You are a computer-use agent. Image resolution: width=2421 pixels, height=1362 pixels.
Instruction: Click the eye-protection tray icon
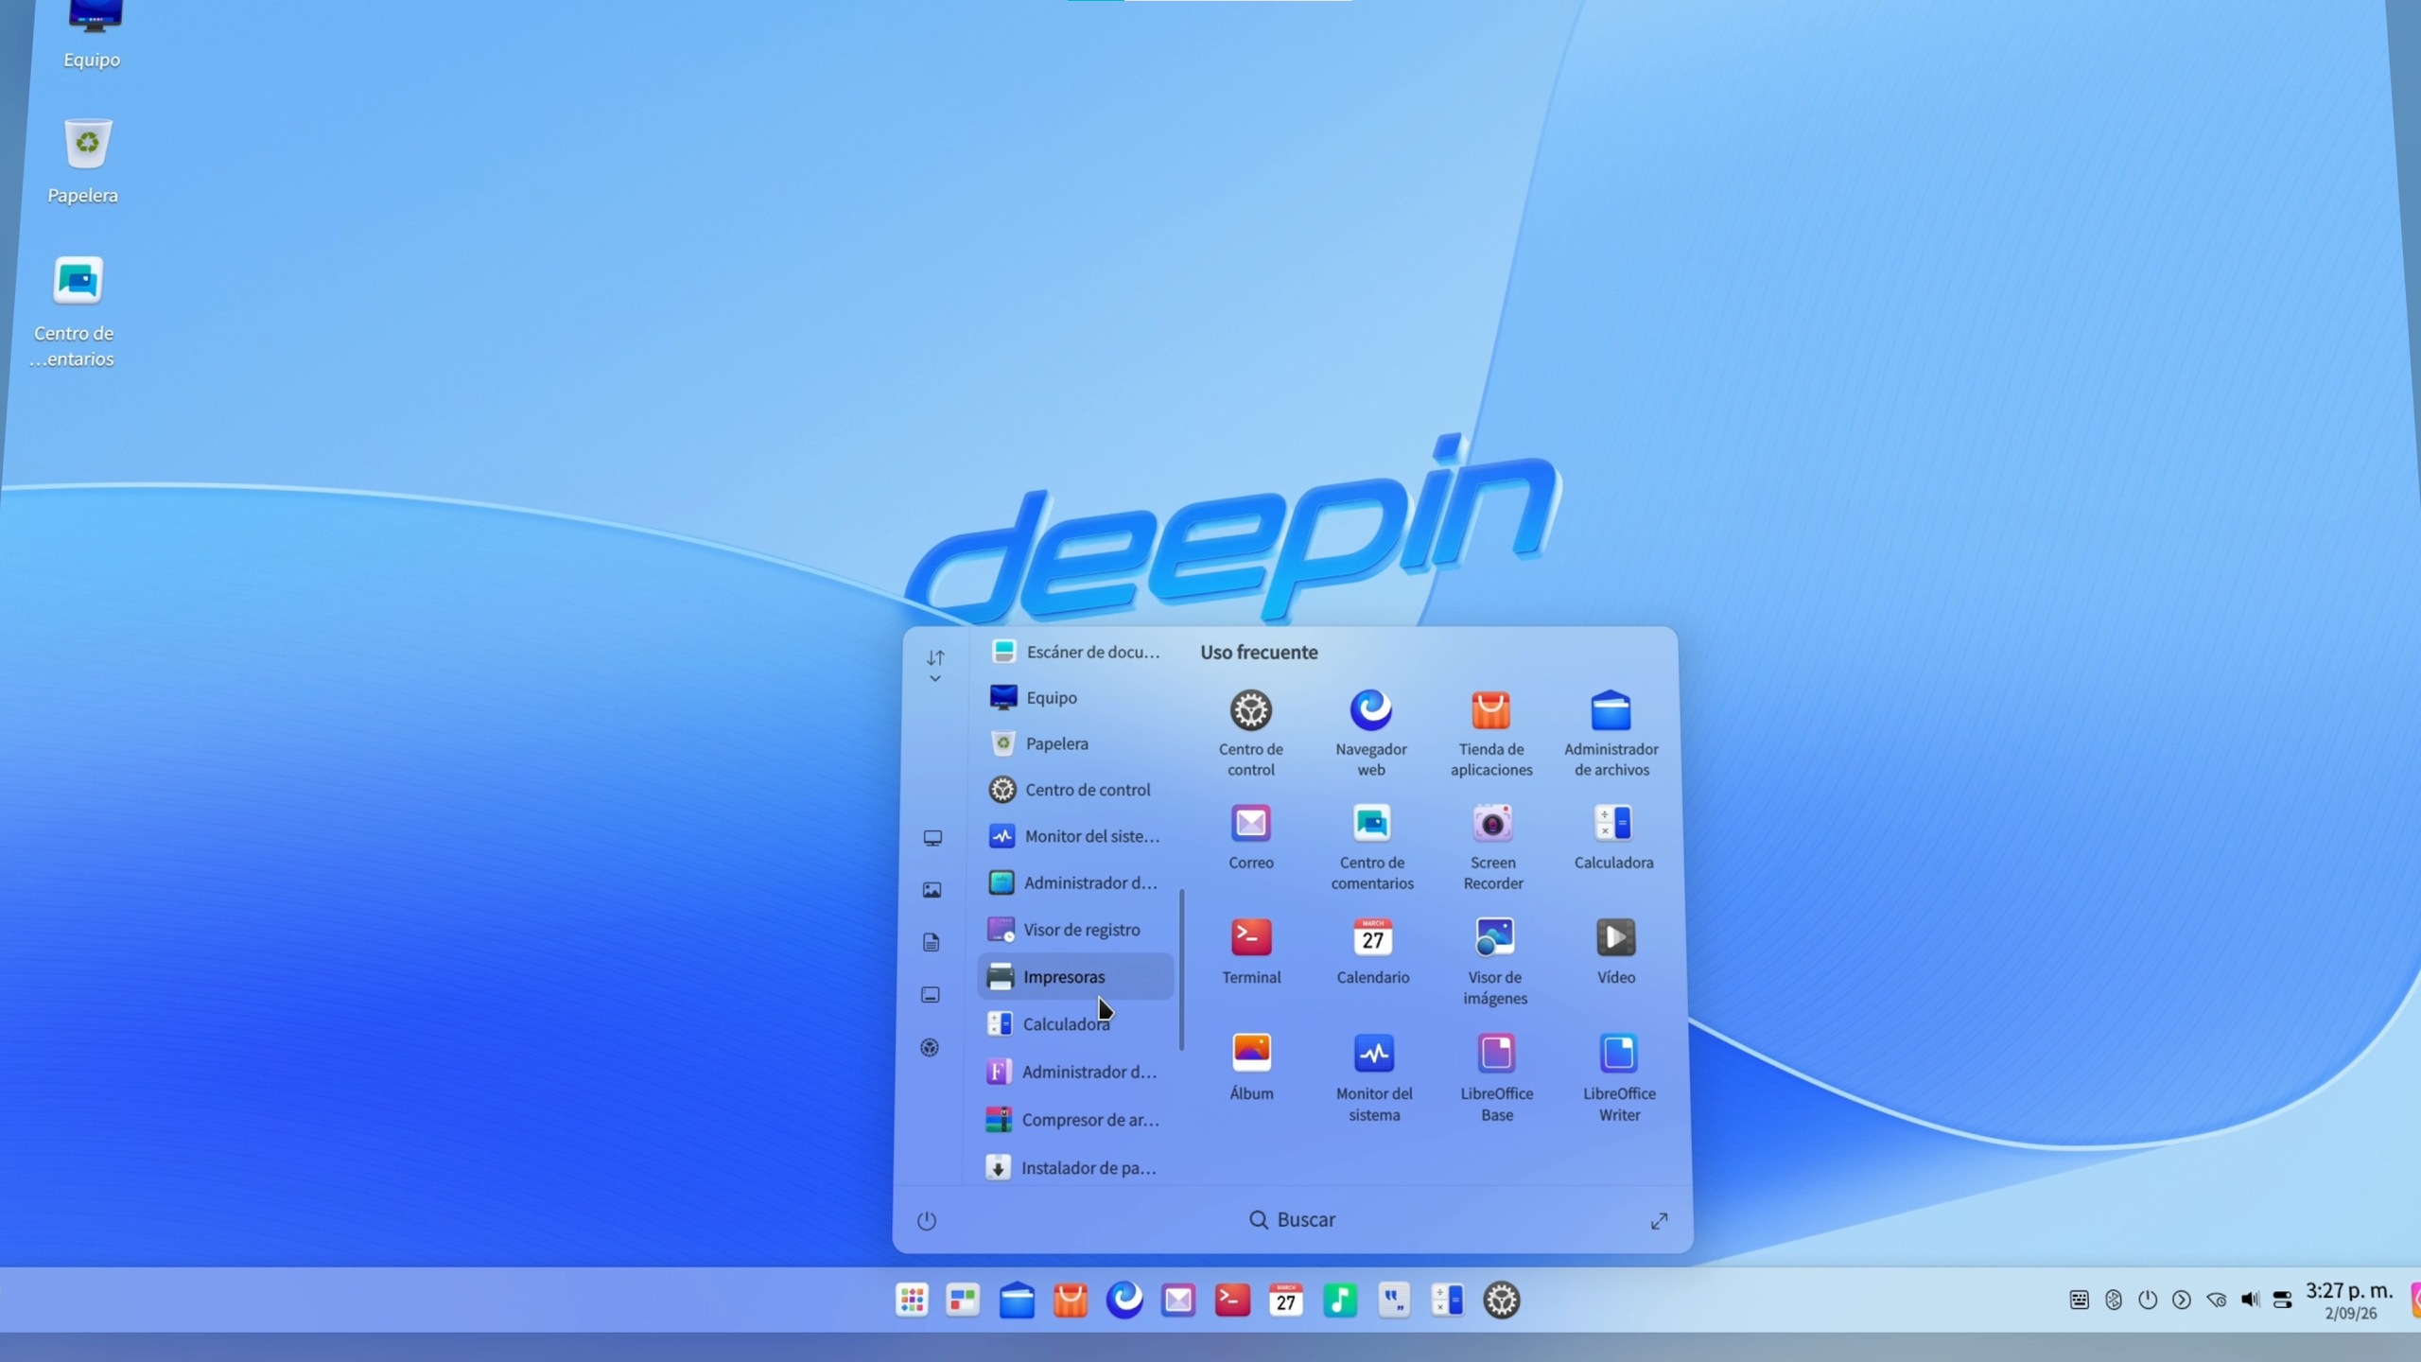tap(2216, 1301)
